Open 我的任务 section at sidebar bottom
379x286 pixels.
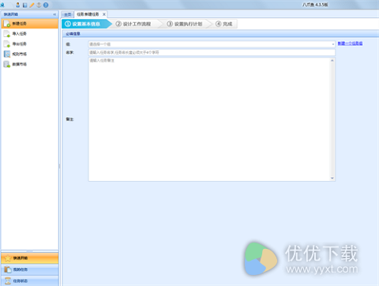[x=30, y=269]
